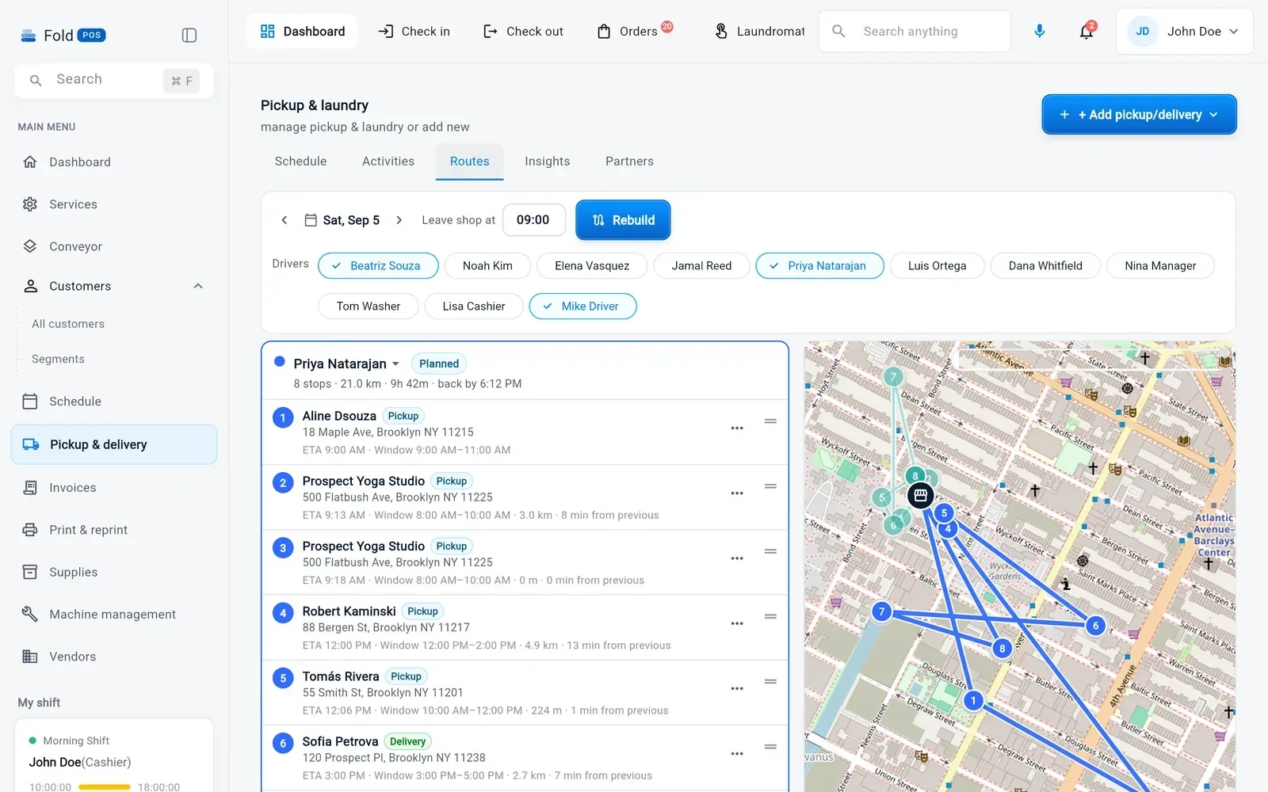
Task: Open the Add pickup/delivery dropdown
Action: point(1139,115)
